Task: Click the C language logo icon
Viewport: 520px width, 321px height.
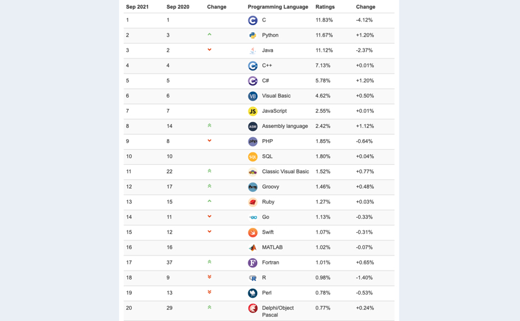Action: point(253,21)
